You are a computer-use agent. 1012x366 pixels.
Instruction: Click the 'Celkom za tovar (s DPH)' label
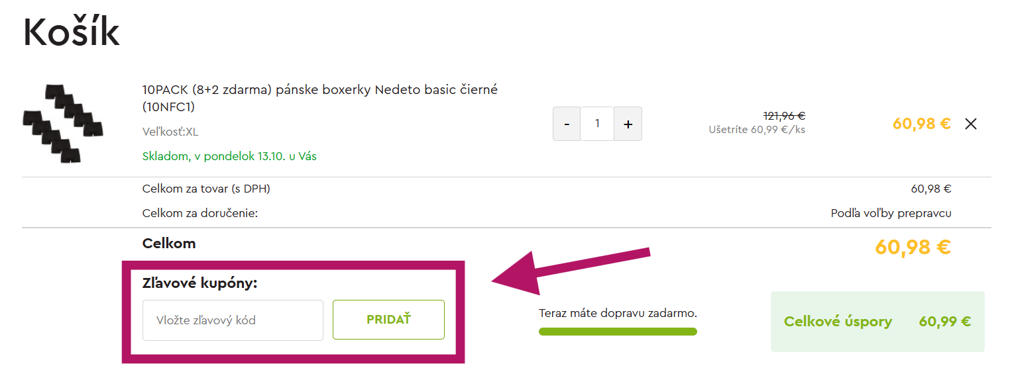point(206,189)
